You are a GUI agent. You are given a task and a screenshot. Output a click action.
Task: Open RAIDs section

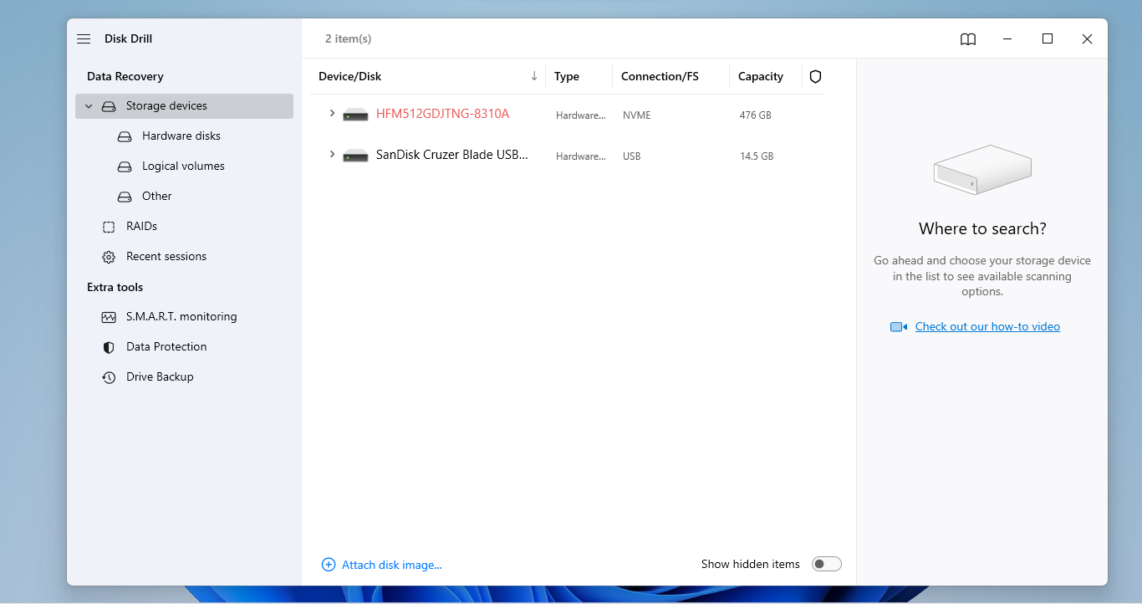point(141,226)
